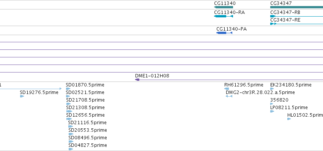Select the DMG2-chr3R.28.022.a.5prime feature glyph
Screen dimensions: 323x151
coord(229,96)
